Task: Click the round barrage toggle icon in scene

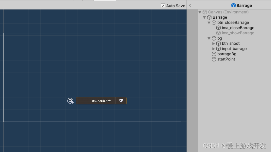Action: [70, 101]
